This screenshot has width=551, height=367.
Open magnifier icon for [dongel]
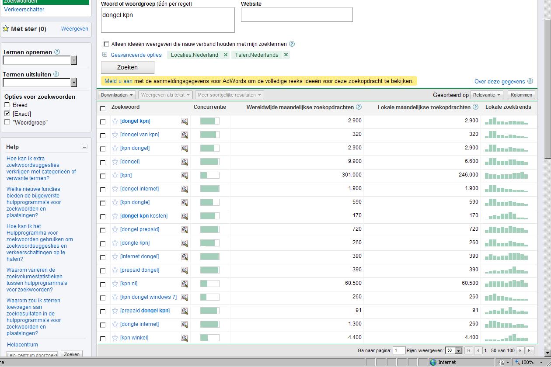coord(185,162)
